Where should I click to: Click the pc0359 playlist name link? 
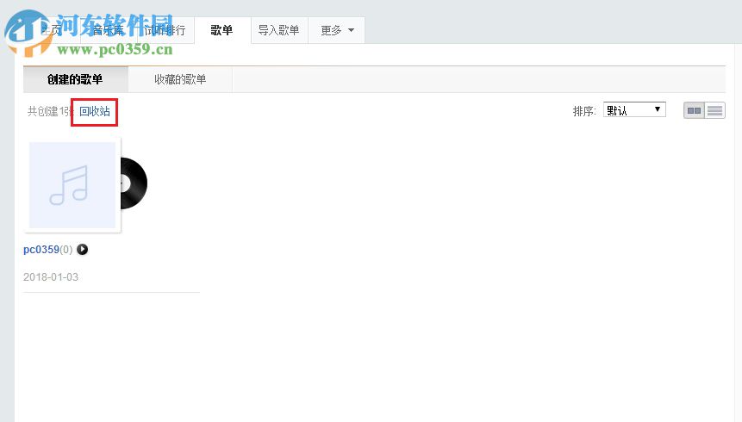coord(41,249)
